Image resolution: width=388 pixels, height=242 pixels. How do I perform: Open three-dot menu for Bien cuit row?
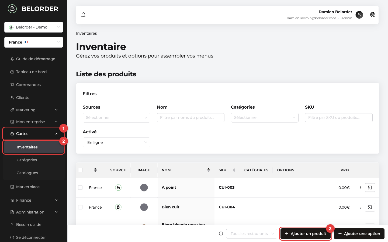pyautogui.click(x=360, y=207)
